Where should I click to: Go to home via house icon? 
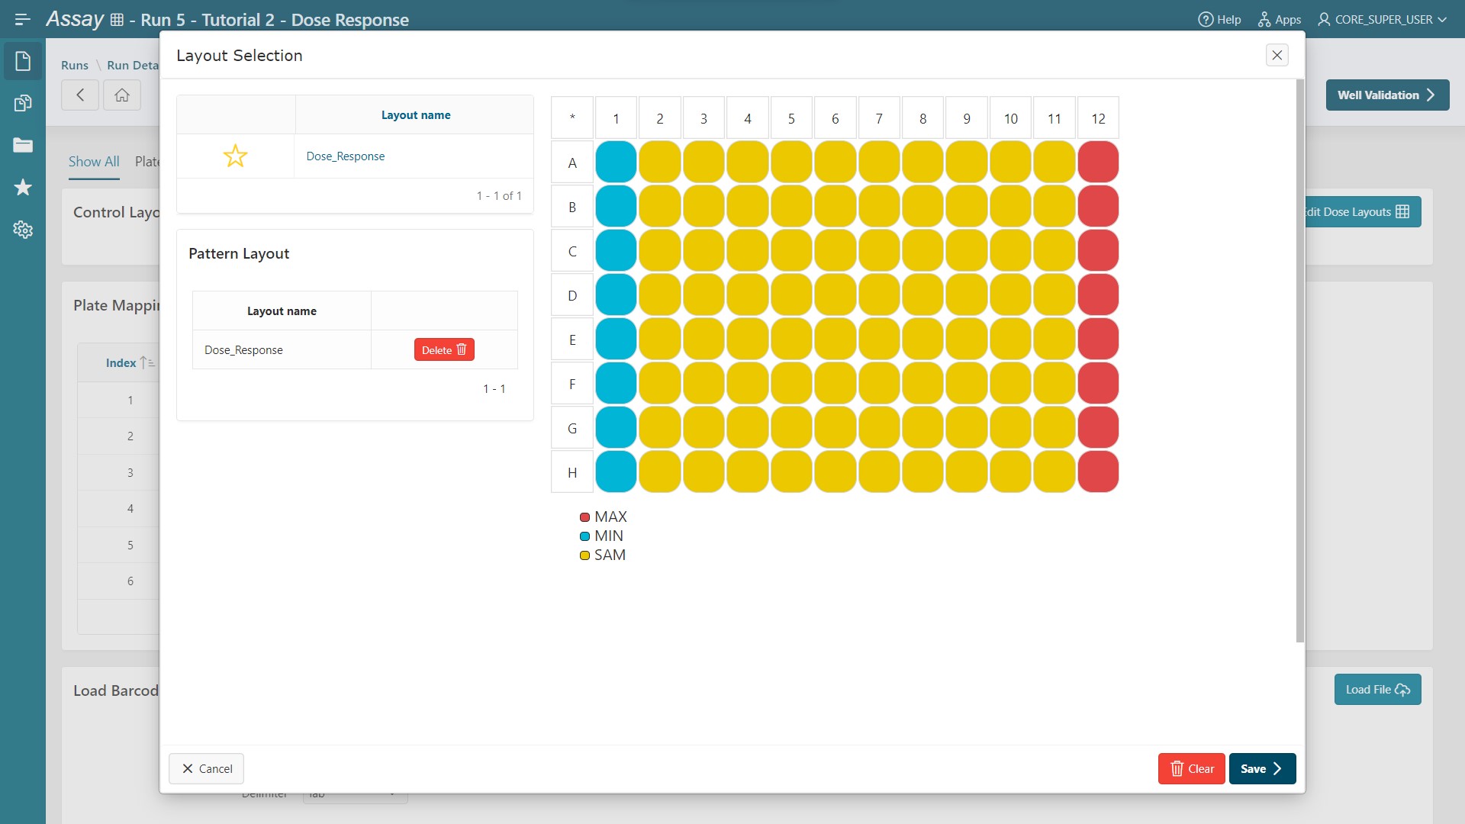tap(122, 95)
